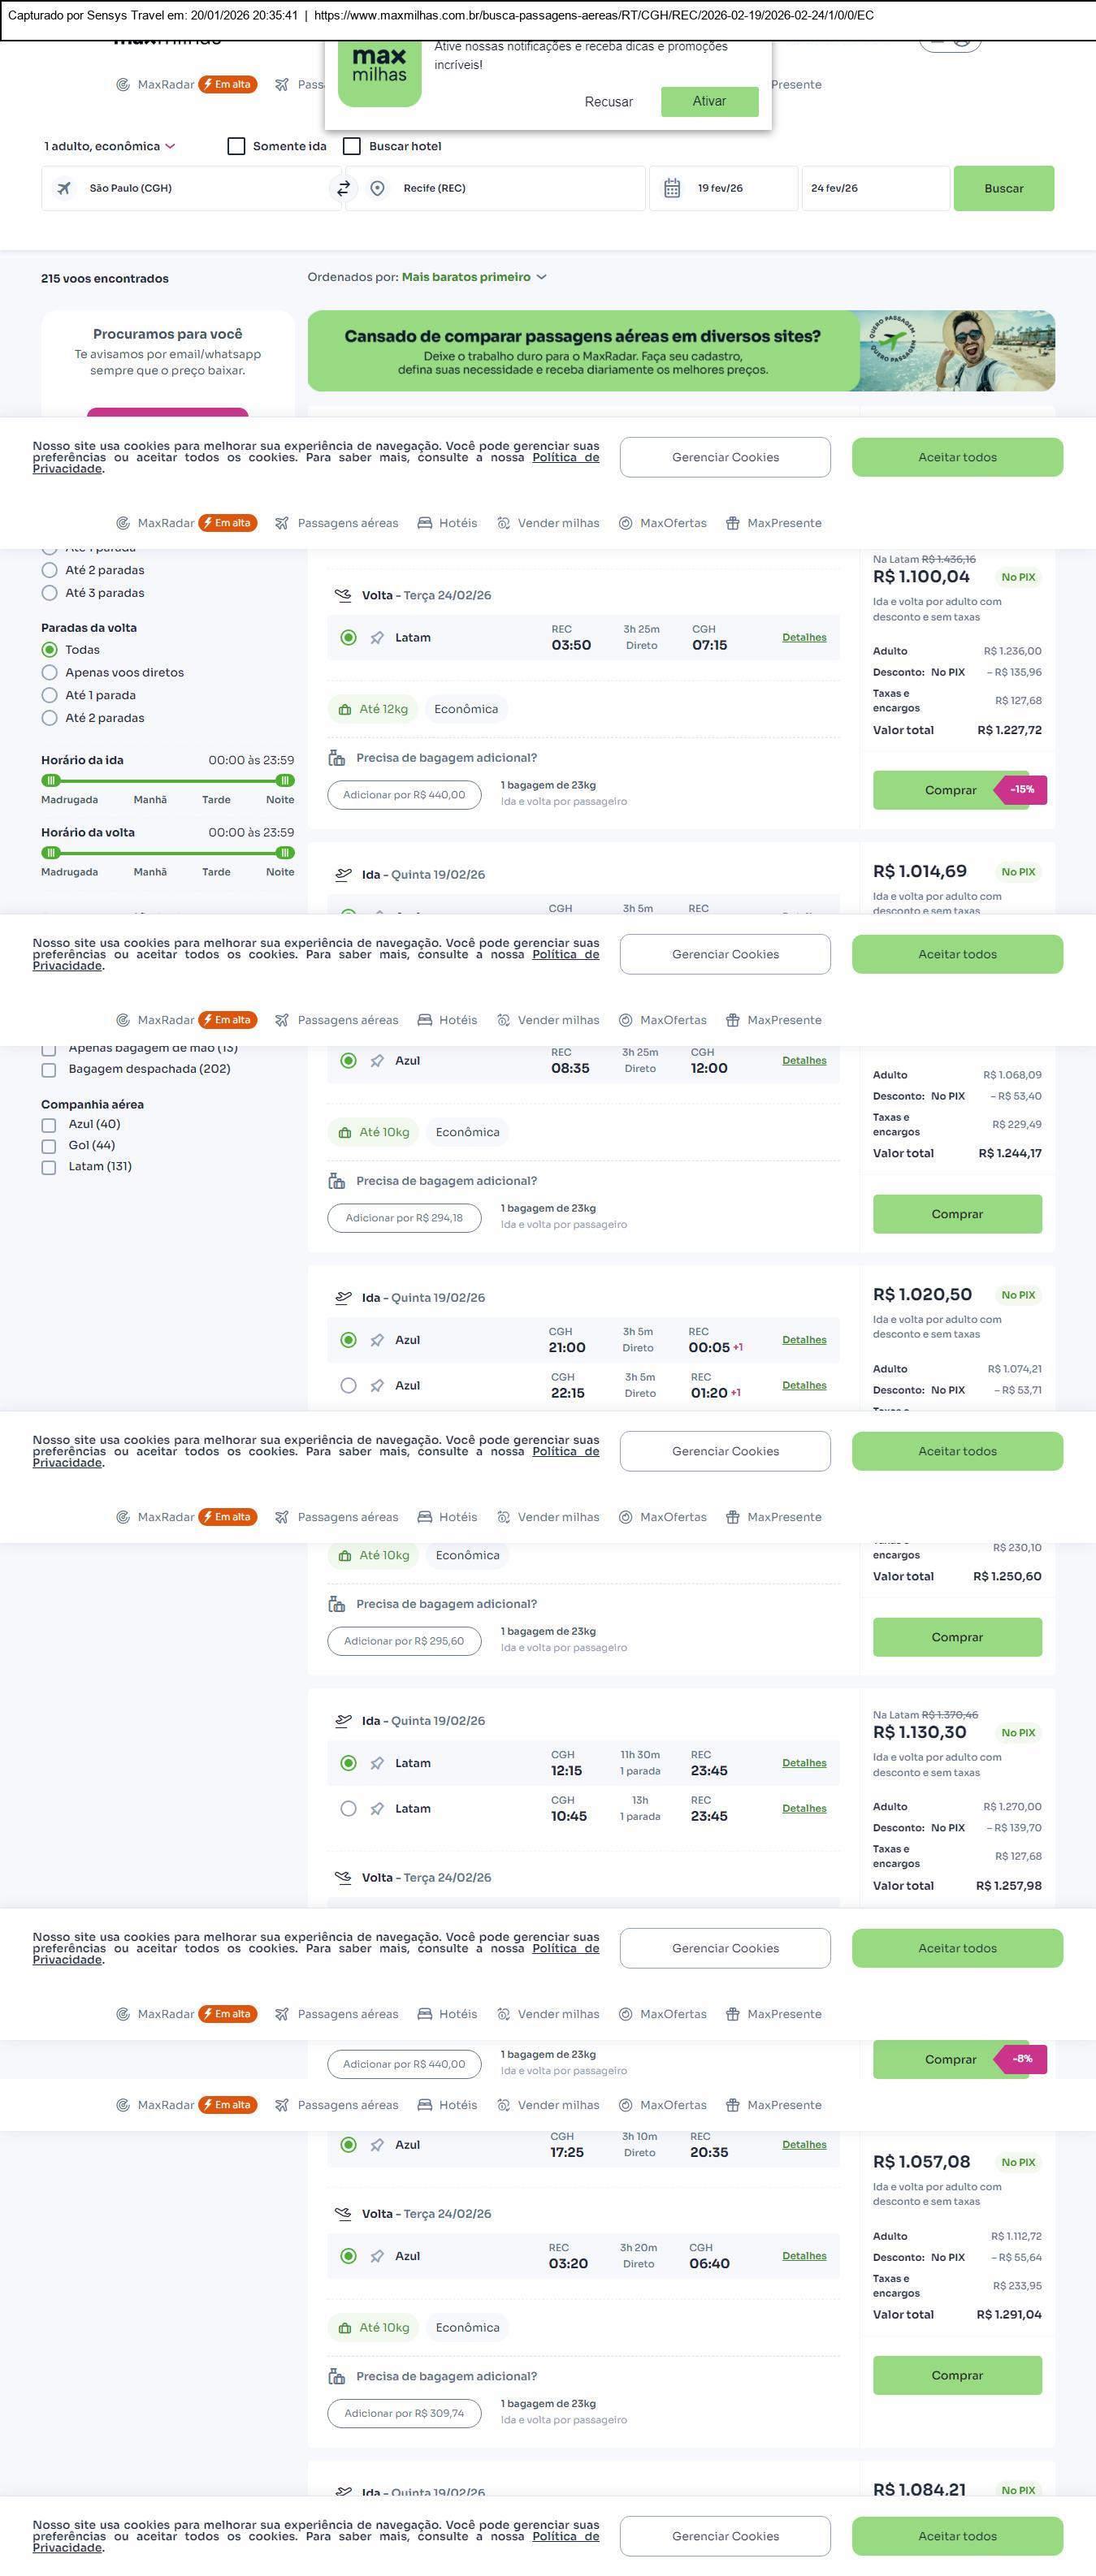Click Adicionar por R$ 294,18 baggage button
1096x2576 pixels.
coord(404,1218)
